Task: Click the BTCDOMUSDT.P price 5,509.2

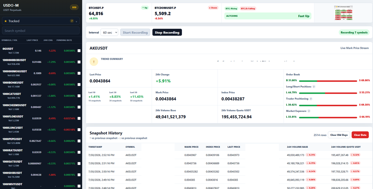Action: pos(163,14)
